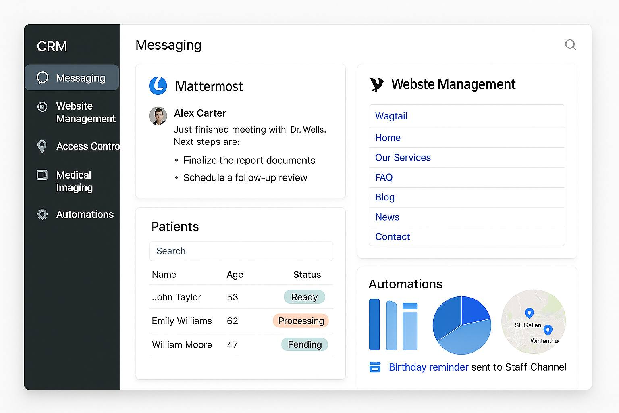The image size is (619, 413).
Task: Open the Website Management menu item
Action: pyautogui.click(x=85, y=112)
